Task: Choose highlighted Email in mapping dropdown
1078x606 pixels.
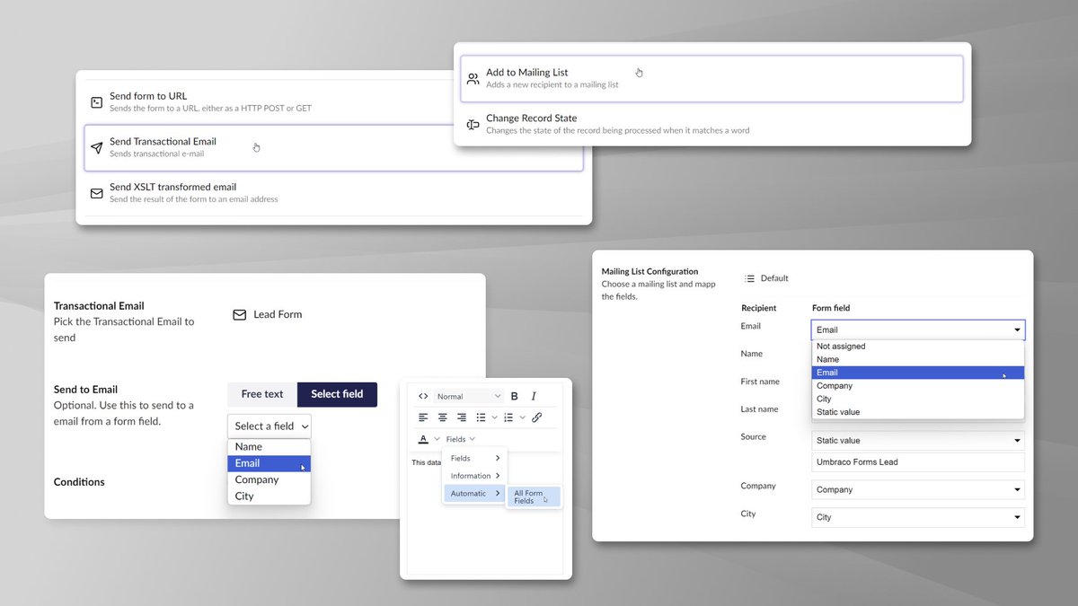Action: tap(917, 373)
